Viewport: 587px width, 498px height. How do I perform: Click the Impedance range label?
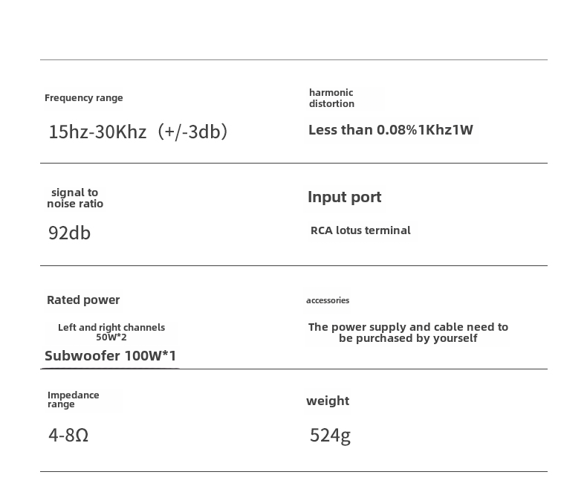pyautogui.click(x=73, y=399)
